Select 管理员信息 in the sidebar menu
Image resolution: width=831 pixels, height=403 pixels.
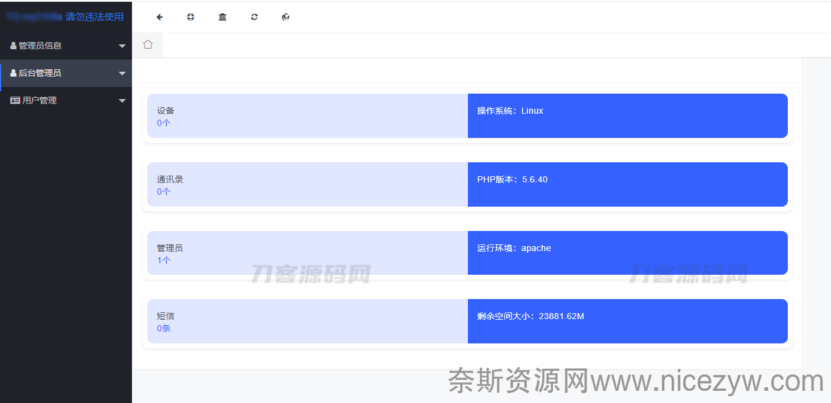pyautogui.click(x=40, y=46)
